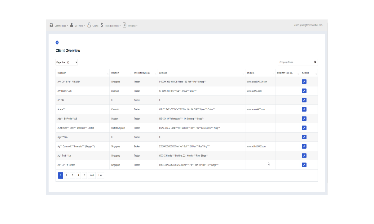Viewport: 374px width, 224px height.
Task: Edit the Acepa client entry
Action: 304,109
